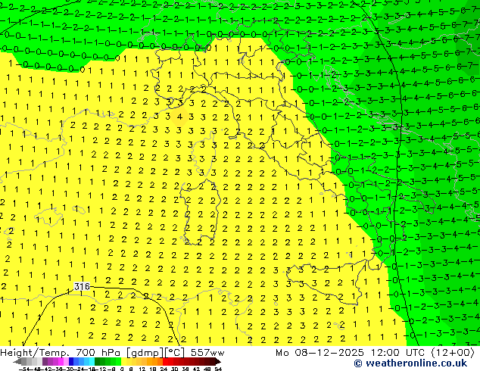Pick the dark blue swatch above -30
This screenshot has height=371, width=480.
click(x=71, y=361)
